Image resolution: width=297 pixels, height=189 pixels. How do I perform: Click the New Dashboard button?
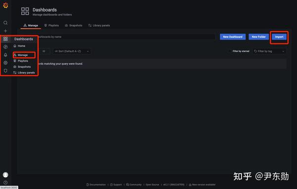pos(233,37)
